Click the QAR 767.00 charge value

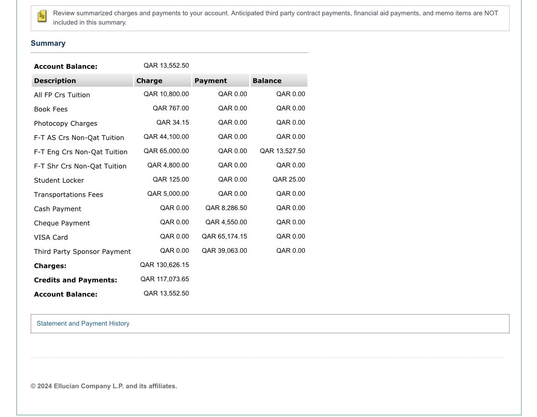(171, 108)
